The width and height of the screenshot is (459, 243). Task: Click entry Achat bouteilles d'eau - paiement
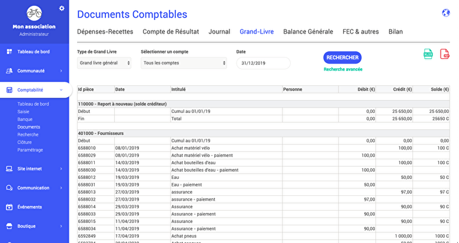click(205, 170)
